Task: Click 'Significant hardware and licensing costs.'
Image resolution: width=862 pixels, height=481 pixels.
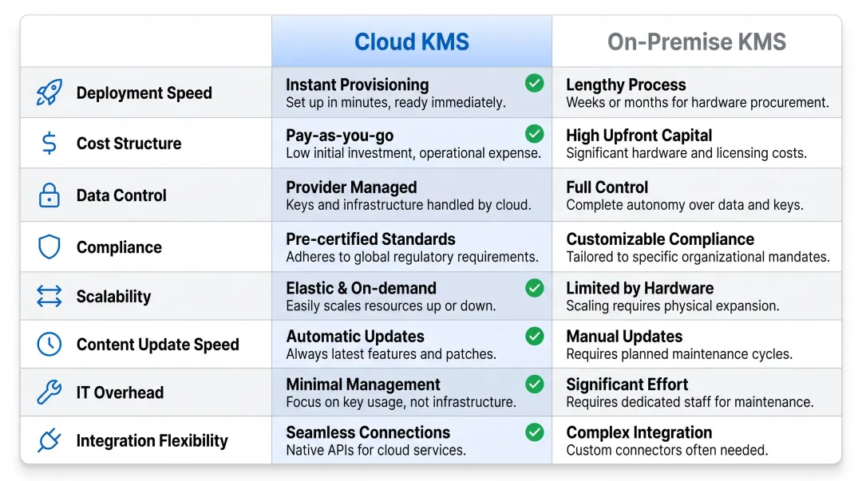Action: pos(686,153)
